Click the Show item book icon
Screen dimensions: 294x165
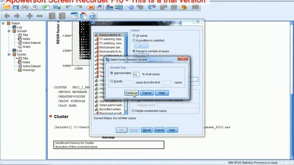tap(52, 16)
